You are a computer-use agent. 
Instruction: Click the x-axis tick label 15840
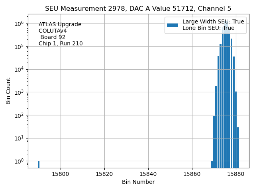click(148, 174)
